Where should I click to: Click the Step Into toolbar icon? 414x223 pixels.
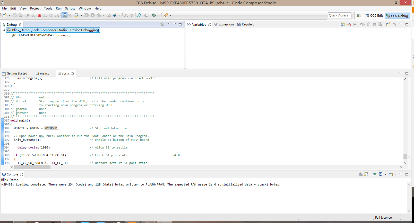pos(45,15)
